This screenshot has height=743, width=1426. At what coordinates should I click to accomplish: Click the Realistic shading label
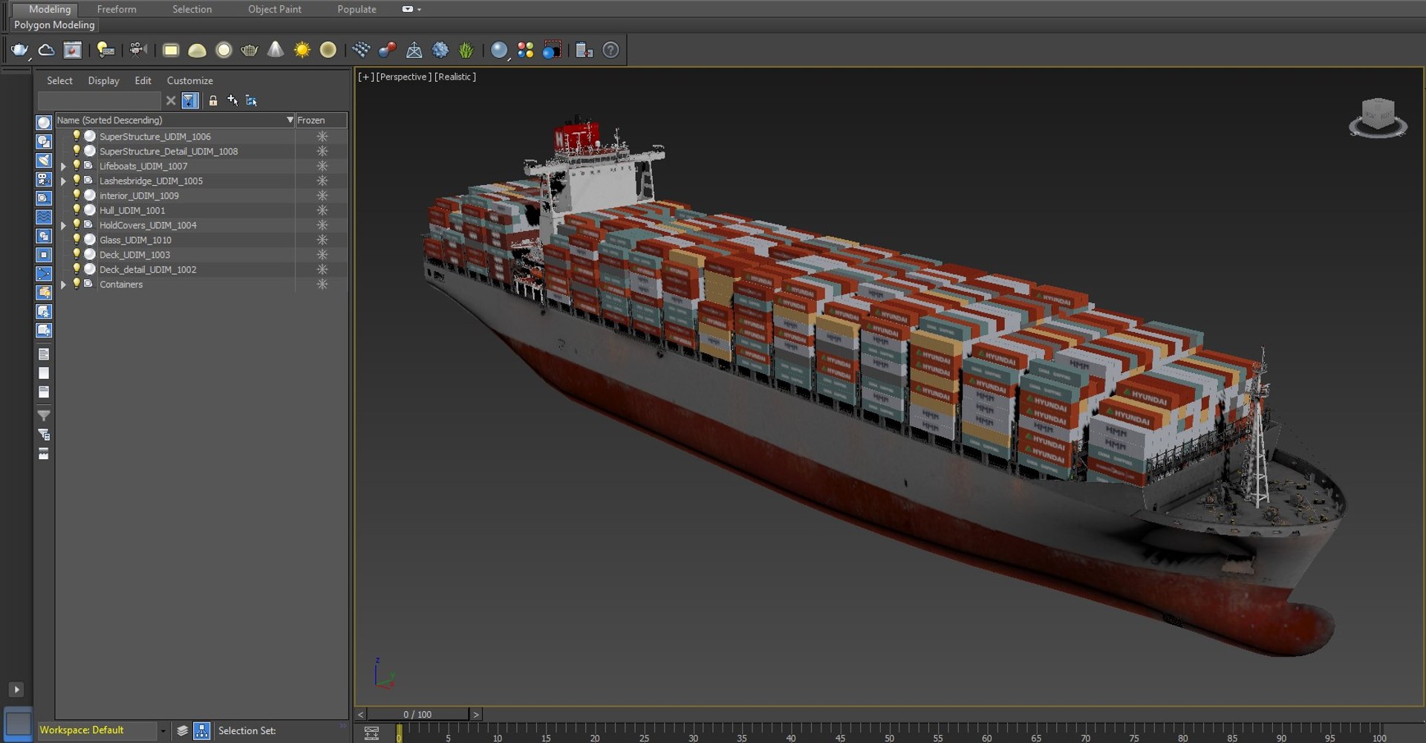click(455, 77)
